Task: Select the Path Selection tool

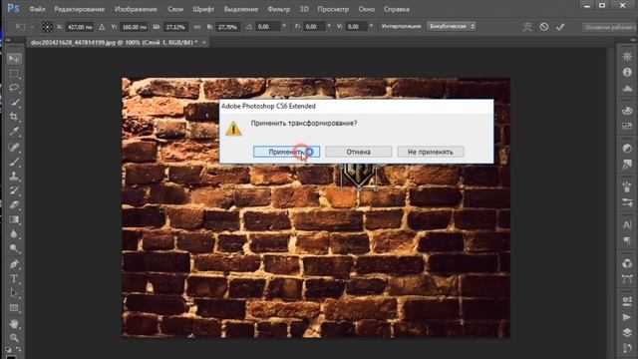Action: click(14, 293)
